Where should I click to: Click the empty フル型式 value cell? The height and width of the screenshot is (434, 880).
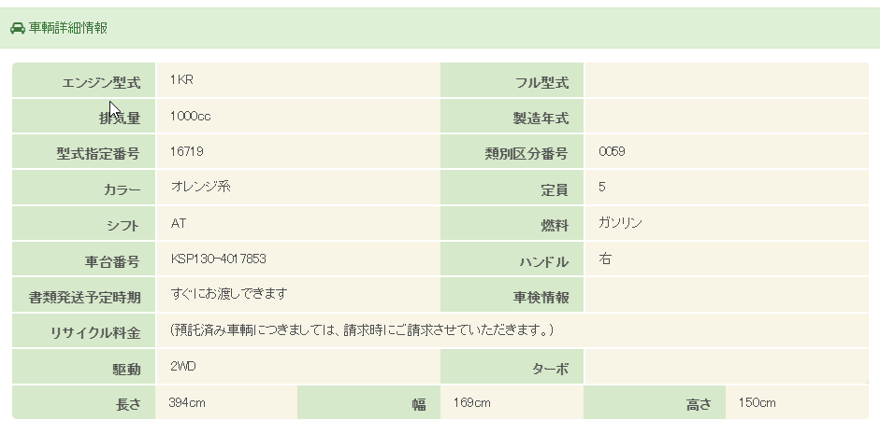[726, 82]
